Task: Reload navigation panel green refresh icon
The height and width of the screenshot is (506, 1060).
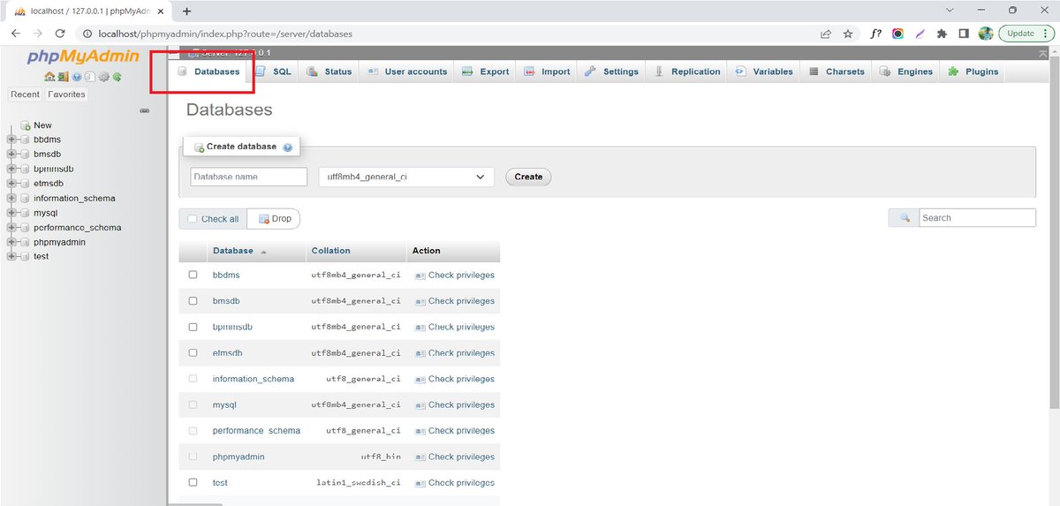Action: pos(117,77)
